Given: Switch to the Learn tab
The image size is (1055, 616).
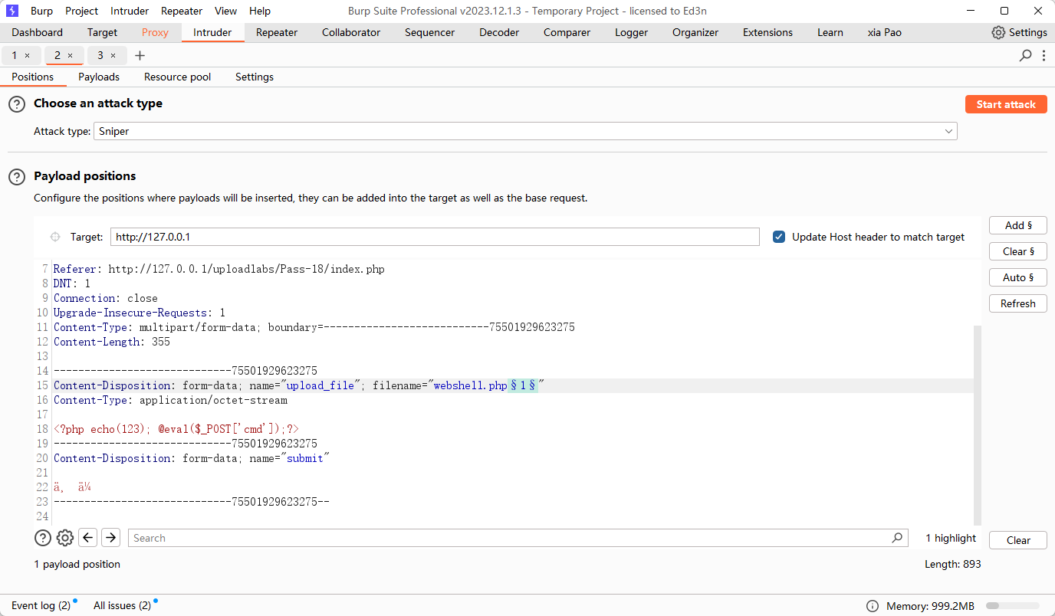Looking at the screenshot, I should (x=830, y=32).
